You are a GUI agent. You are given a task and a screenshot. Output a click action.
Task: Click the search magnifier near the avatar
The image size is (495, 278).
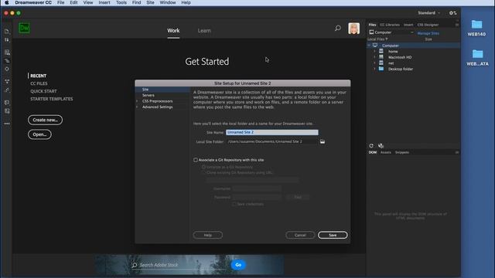(337, 29)
